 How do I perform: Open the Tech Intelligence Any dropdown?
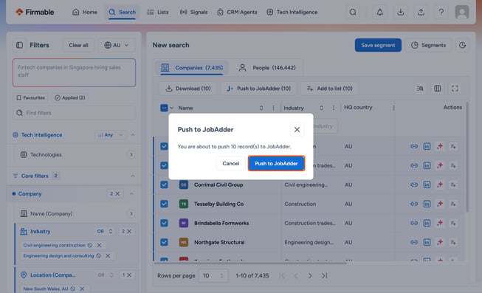click(x=111, y=134)
